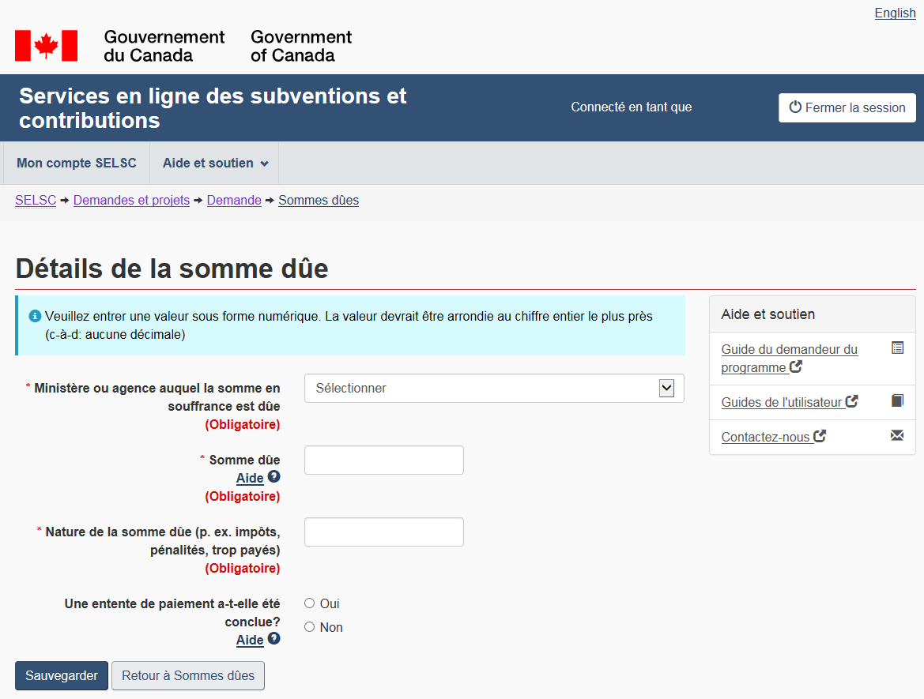Click the envelope icon beside Contactez-nous

[x=897, y=435]
